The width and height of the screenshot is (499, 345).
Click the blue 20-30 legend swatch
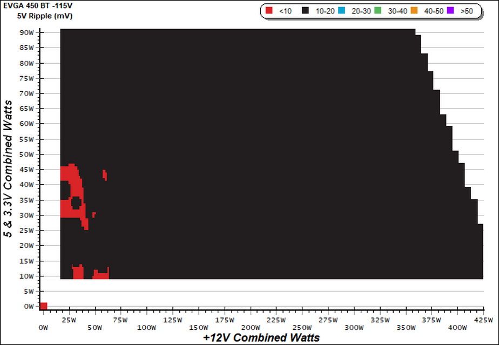(x=341, y=10)
